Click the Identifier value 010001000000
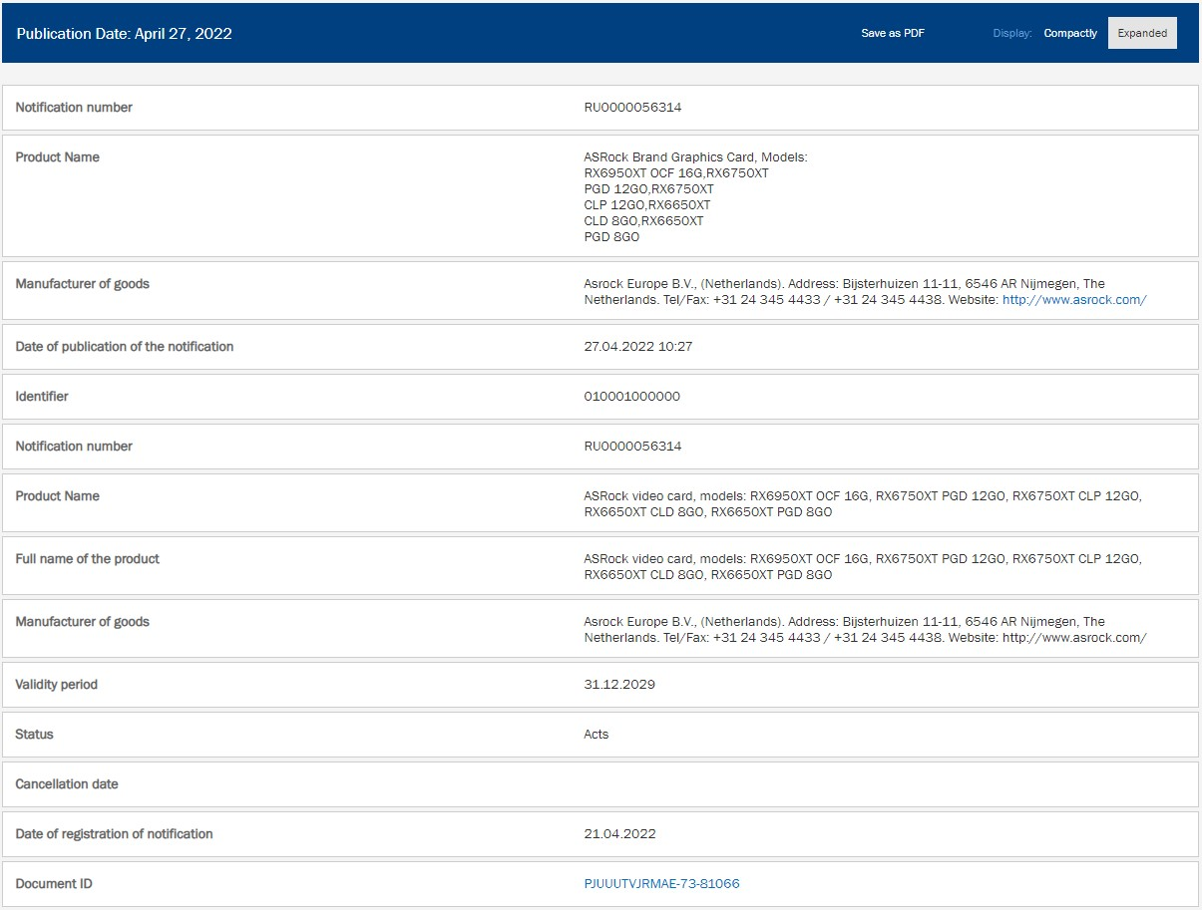 click(x=631, y=396)
